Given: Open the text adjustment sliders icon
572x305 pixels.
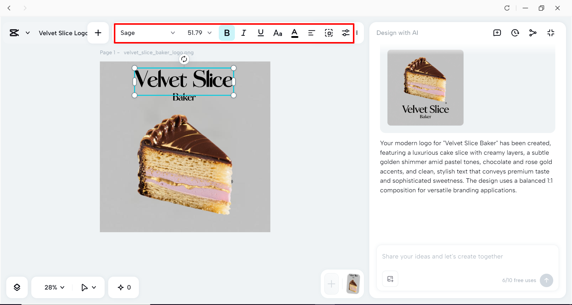Looking at the screenshot, I should coord(345,33).
